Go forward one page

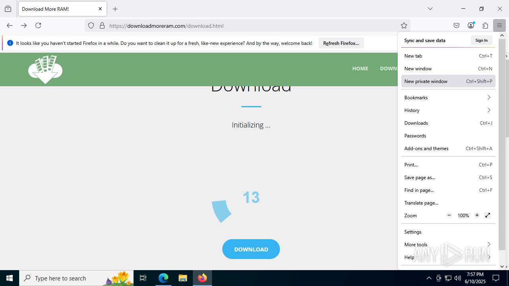pyautogui.click(x=24, y=25)
